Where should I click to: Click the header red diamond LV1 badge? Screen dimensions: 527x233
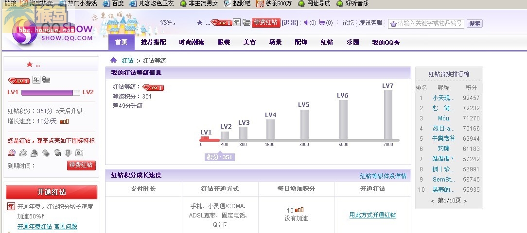[x=221, y=23]
